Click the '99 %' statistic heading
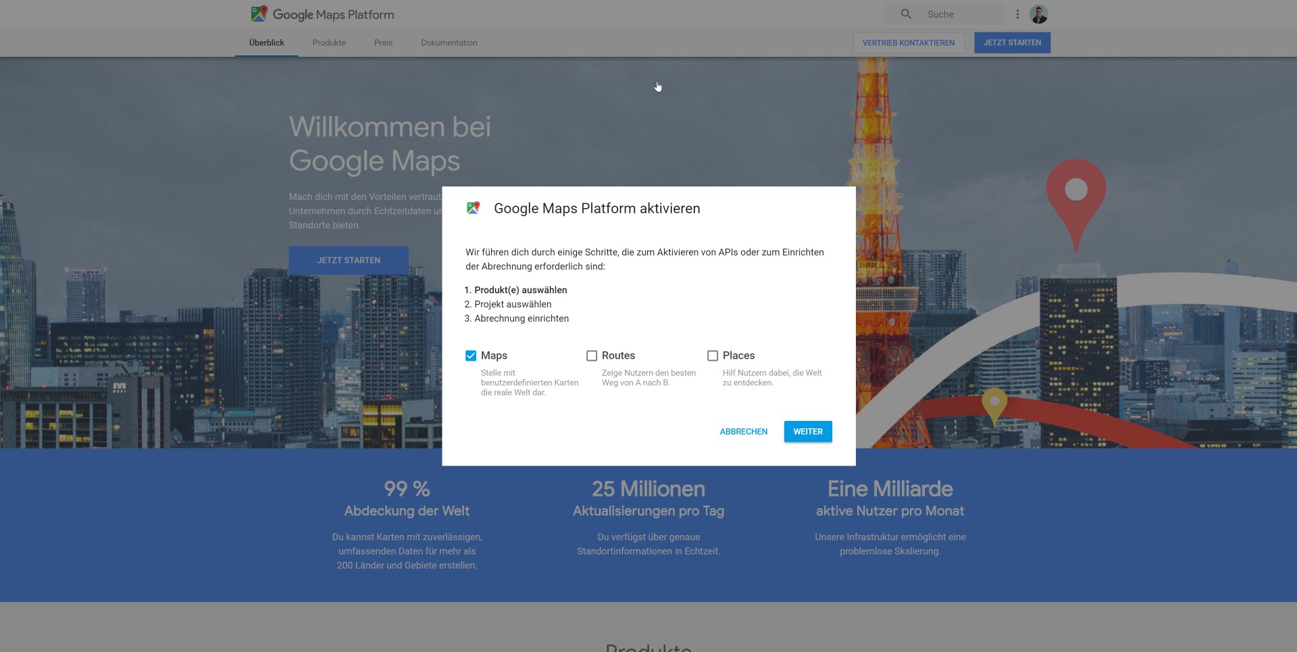 (x=407, y=488)
